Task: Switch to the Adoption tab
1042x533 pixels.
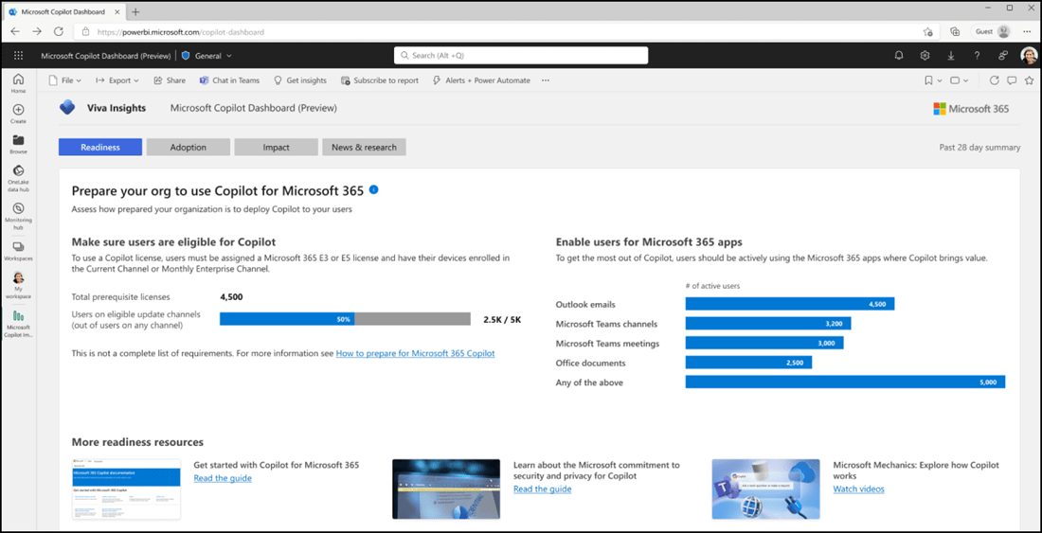Action: (189, 148)
